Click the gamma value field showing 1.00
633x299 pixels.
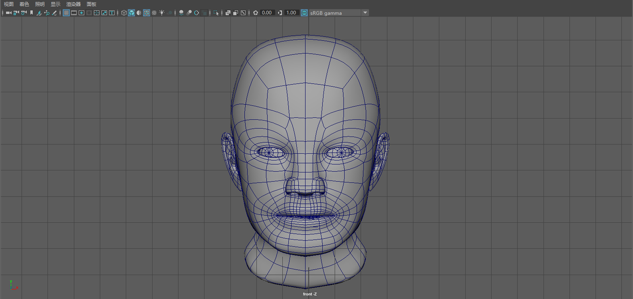click(x=292, y=12)
